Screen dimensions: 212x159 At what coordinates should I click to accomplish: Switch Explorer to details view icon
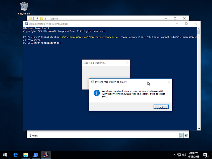(x=181, y=135)
